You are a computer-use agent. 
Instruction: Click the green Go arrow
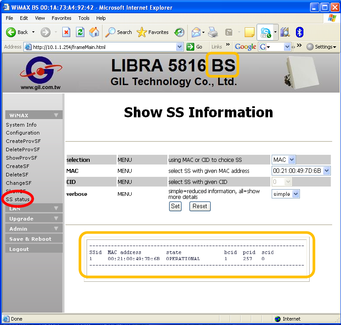(190, 47)
